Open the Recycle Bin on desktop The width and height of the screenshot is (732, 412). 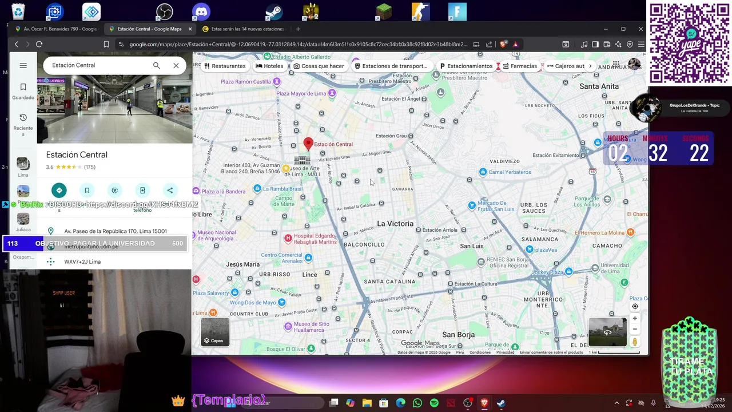point(18,11)
